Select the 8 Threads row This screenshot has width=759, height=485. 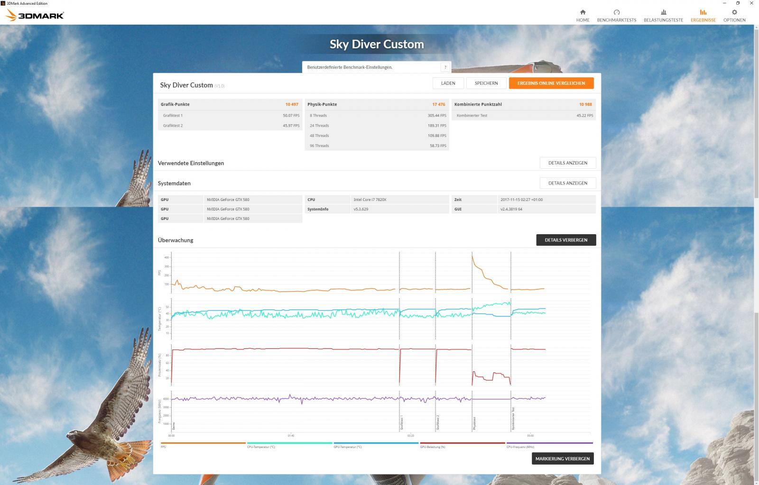[x=377, y=115]
